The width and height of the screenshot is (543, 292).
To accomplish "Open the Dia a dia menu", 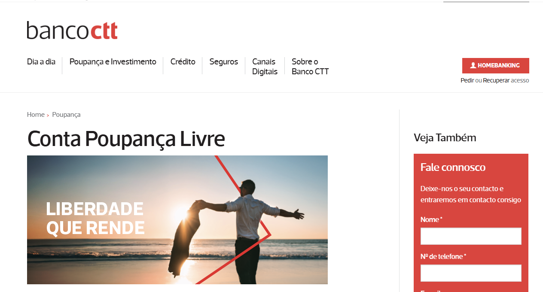I will pos(41,61).
